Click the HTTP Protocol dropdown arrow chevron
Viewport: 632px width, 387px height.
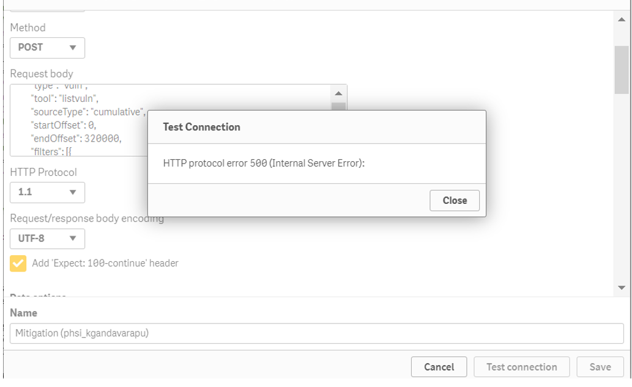75,192
